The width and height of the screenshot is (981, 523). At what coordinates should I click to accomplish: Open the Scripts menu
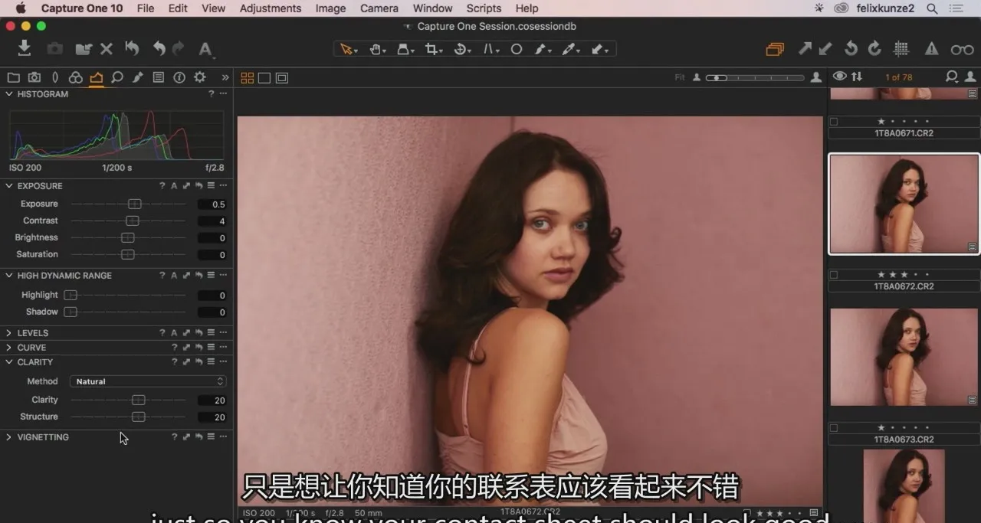[484, 8]
